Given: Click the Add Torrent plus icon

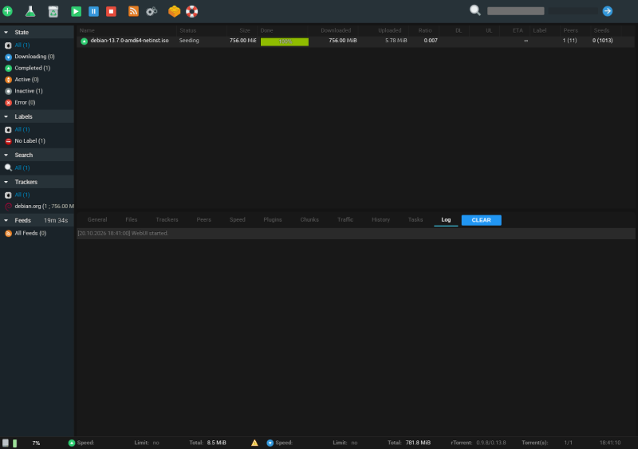Looking at the screenshot, I should pyautogui.click(x=8, y=11).
